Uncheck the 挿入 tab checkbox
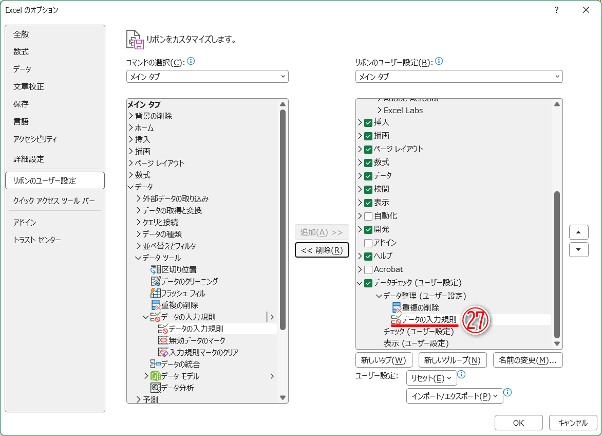The height and width of the screenshot is (436, 602). tap(368, 122)
